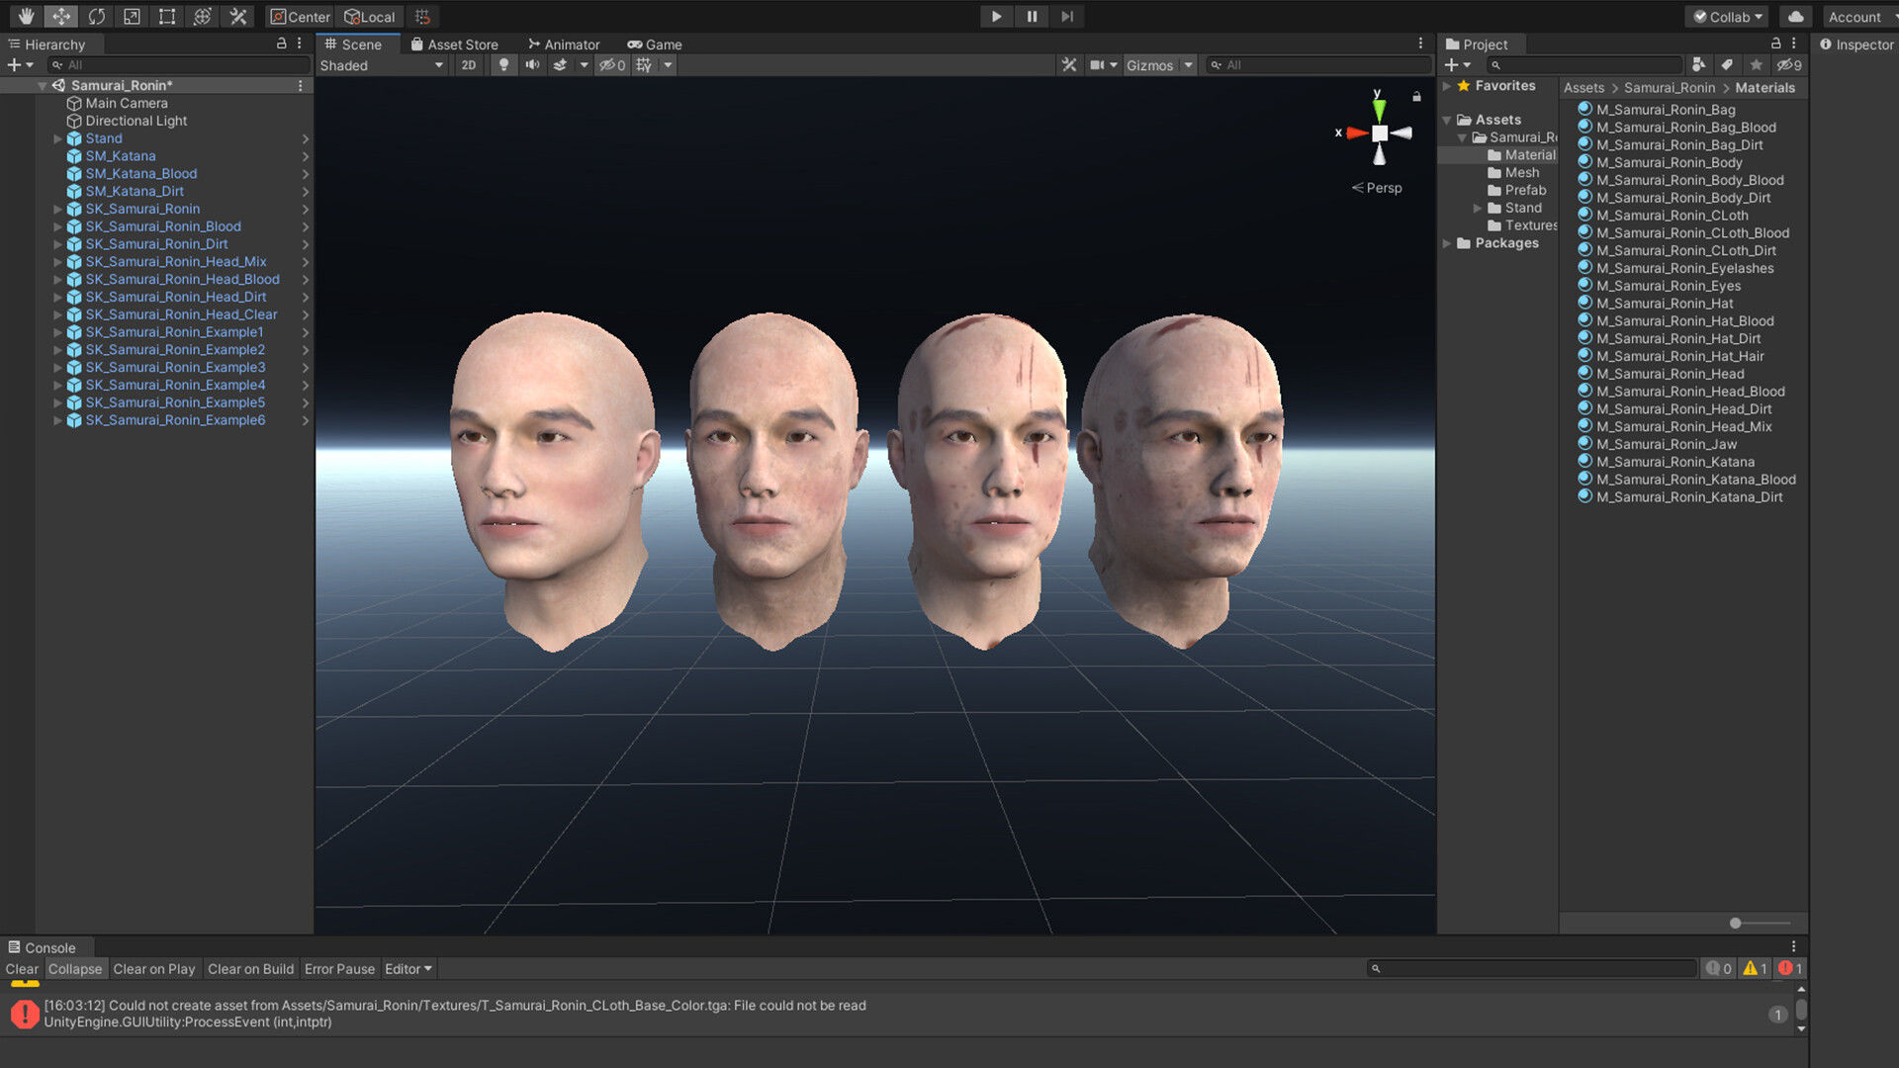Expand the SK_Samurai_Ronin_Blood hierarchy item
Screen dimensions: 1899x1068
pyautogui.click(x=57, y=226)
